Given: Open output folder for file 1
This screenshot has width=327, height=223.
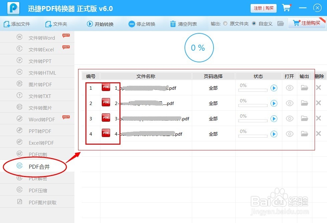Looking at the screenshot, I should click(304, 88).
